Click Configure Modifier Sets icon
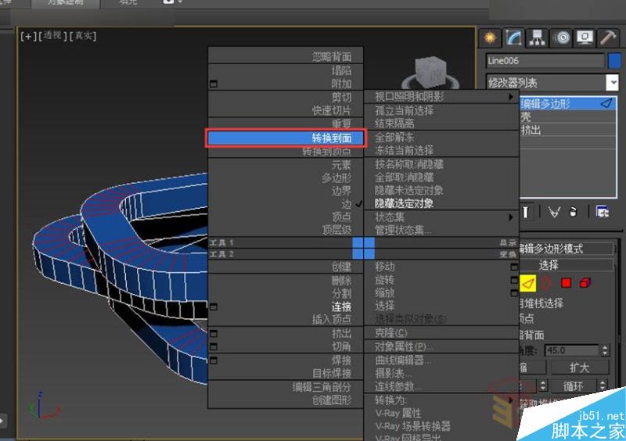The image size is (626, 441). click(602, 212)
